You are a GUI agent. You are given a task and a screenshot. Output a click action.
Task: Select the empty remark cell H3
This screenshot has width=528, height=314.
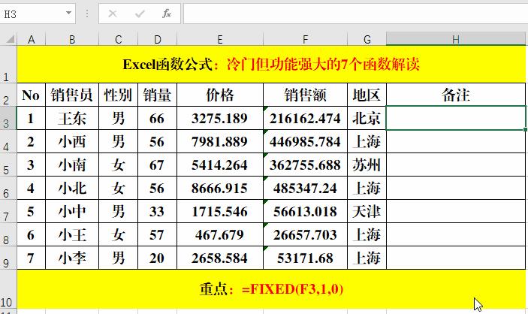point(456,118)
